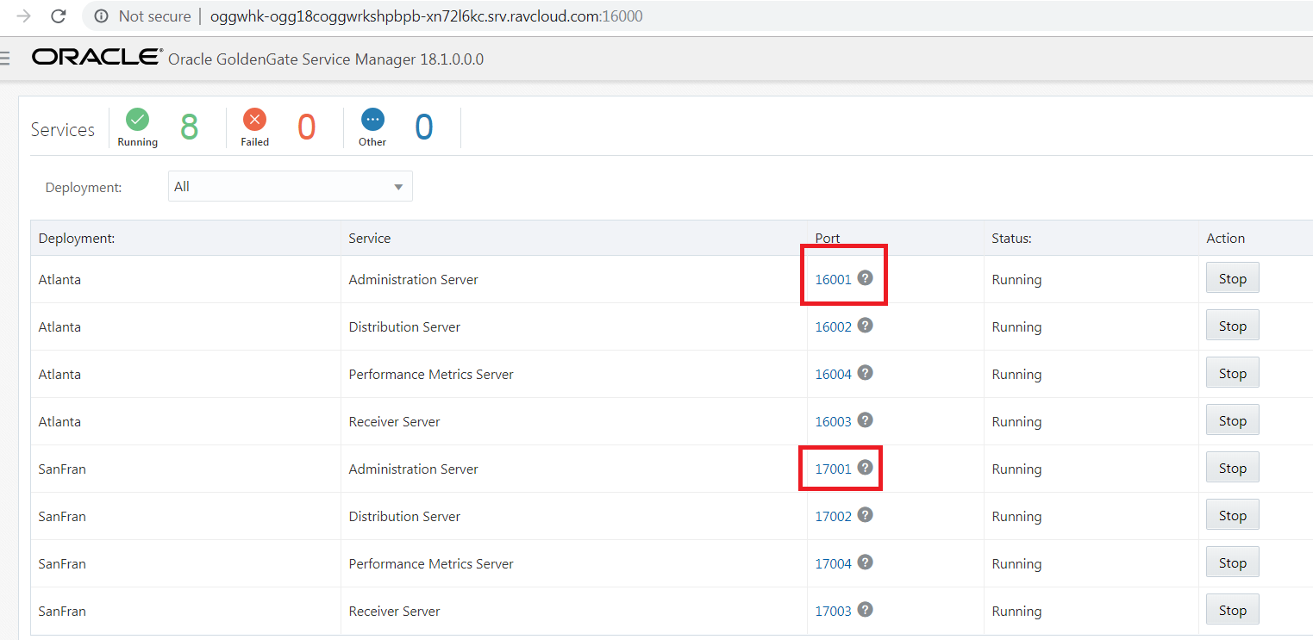Click the Service column header

(370, 239)
